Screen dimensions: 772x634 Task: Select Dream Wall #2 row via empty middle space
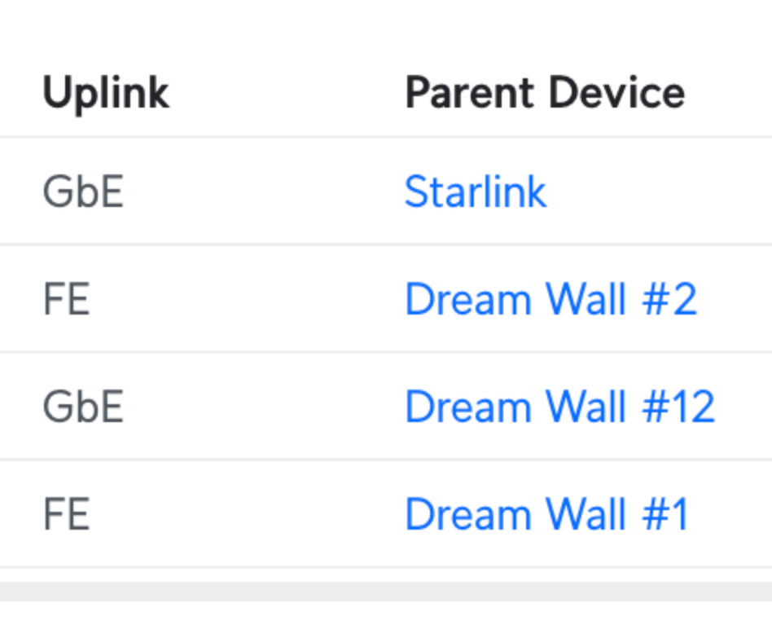(x=246, y=299)
